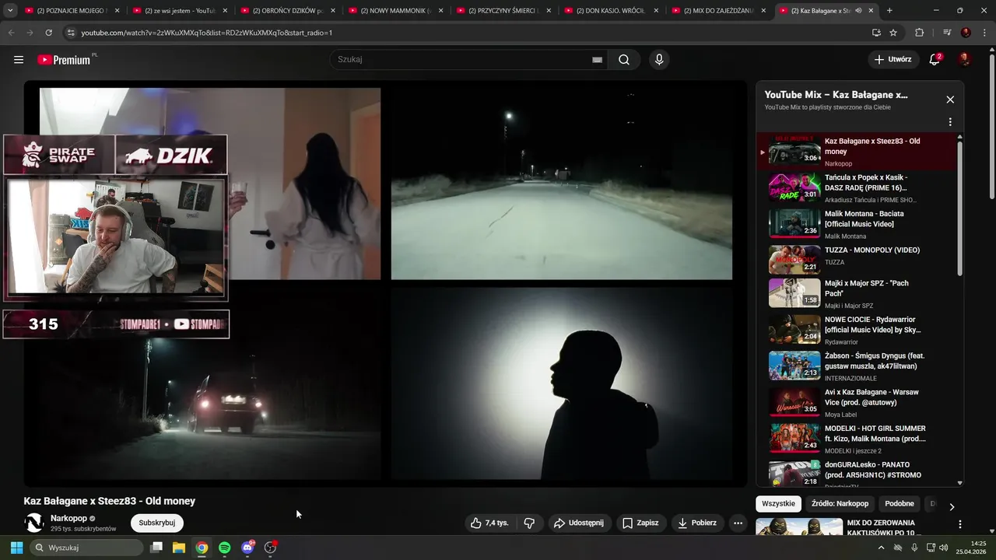Close the YouTube Mix playlist panel
This screenshot has width=996, height=560.
click(x=950, y=100)
